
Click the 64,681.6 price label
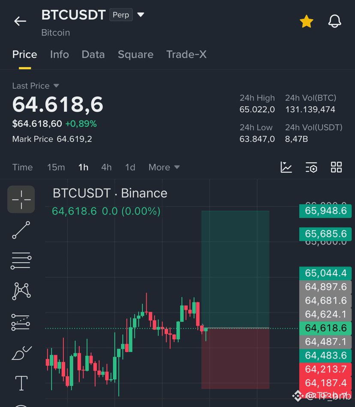pos(325,301)
